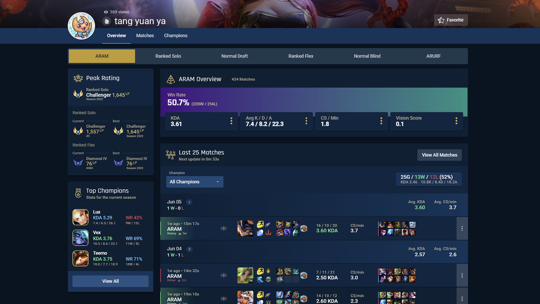Click the match history three-dot menu

click(x=462, y=228)
